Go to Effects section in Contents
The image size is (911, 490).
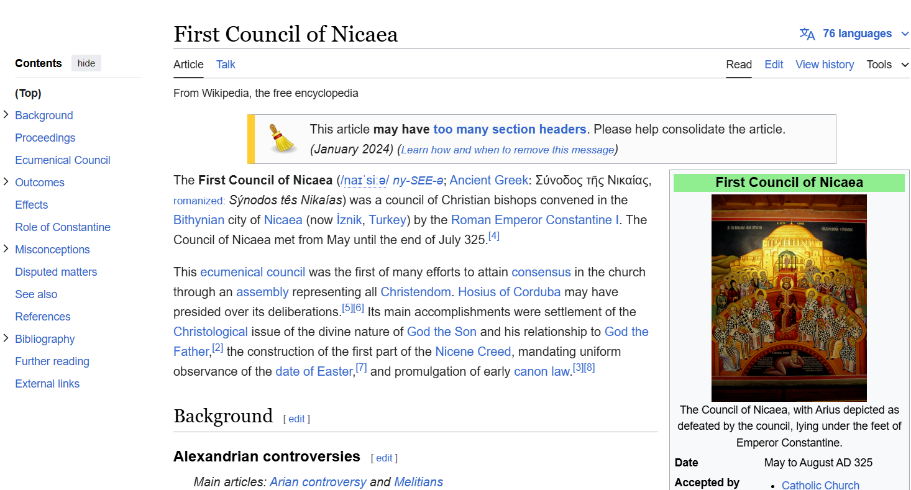coord(31,205)
